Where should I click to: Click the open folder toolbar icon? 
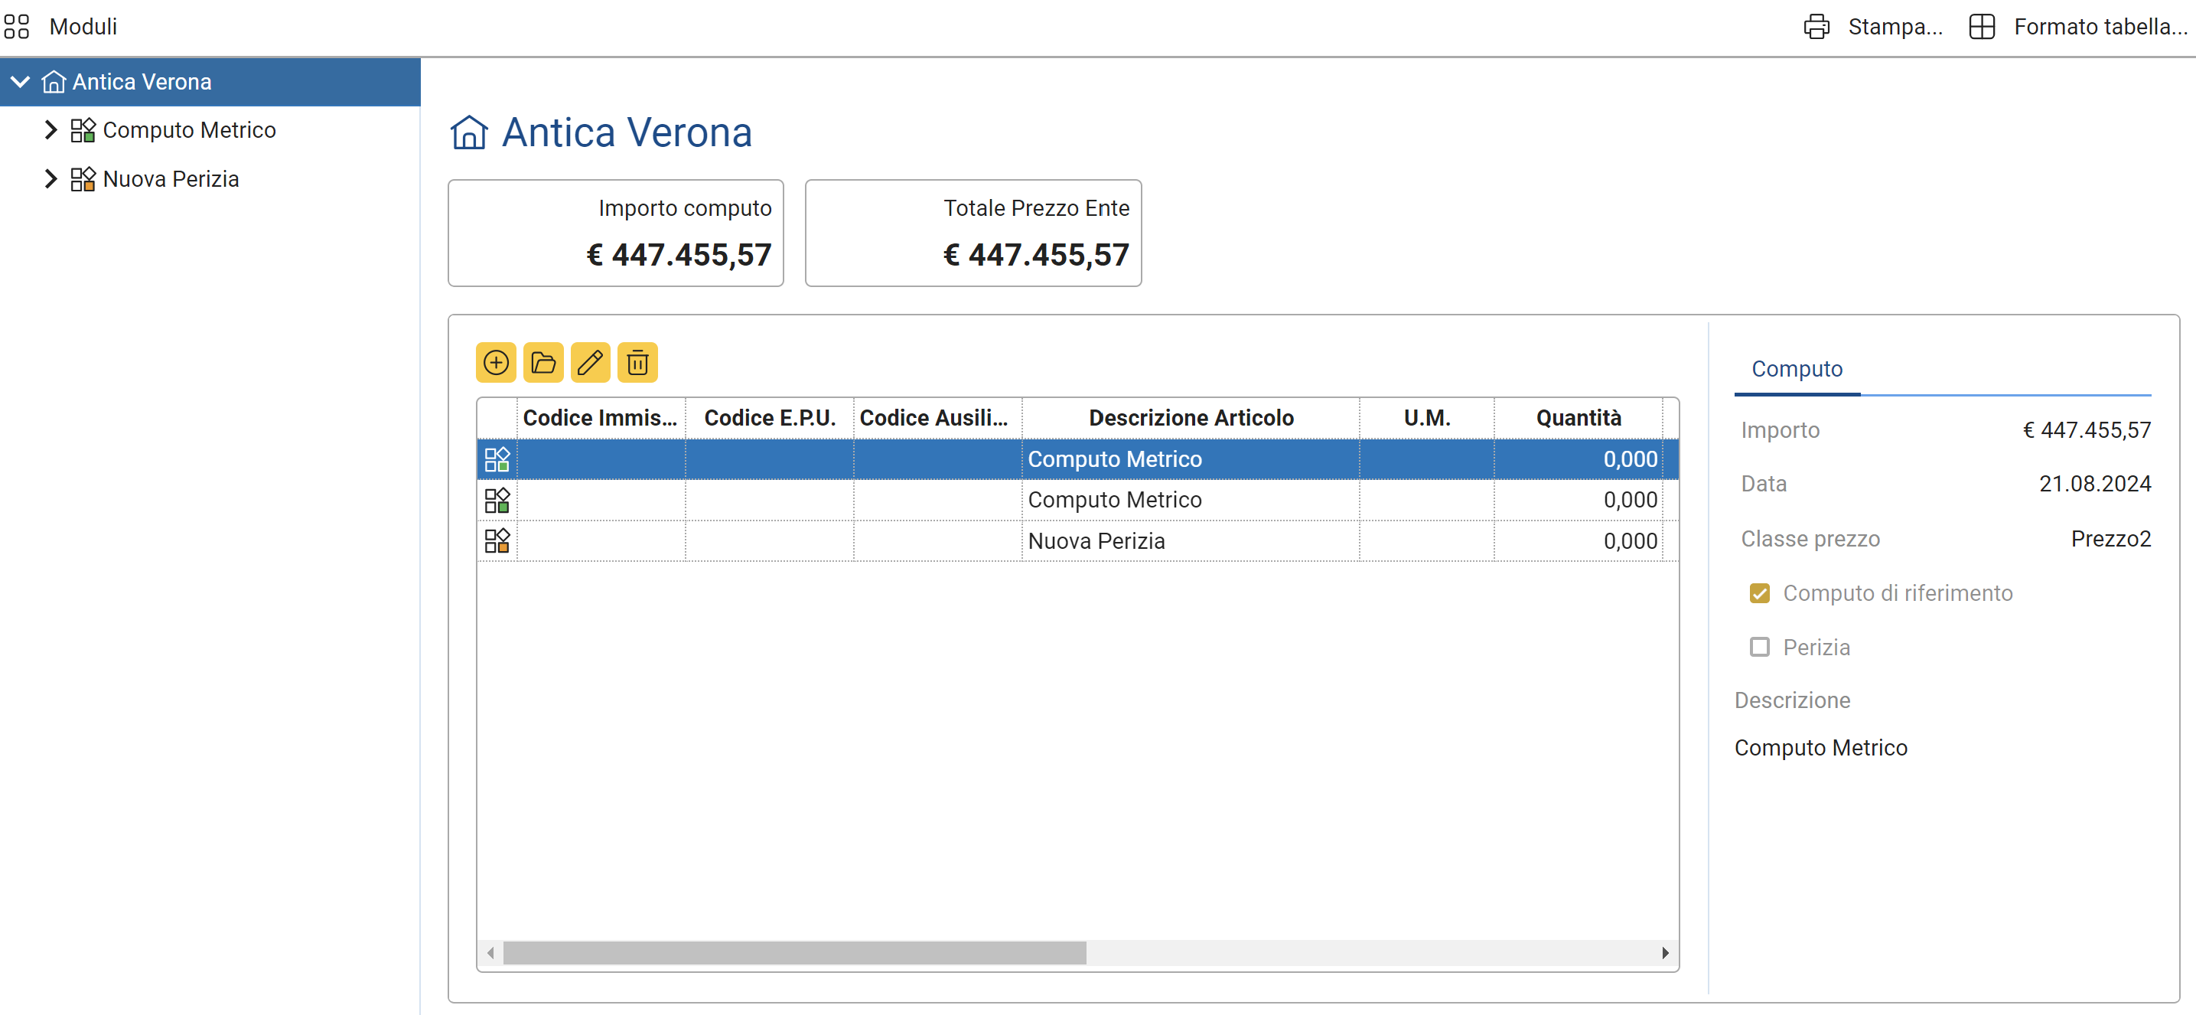(543, 363)
